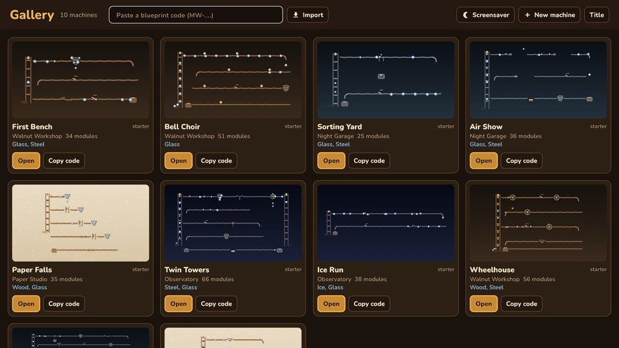Click the 'Twin Towers' title text

[187, 270]
